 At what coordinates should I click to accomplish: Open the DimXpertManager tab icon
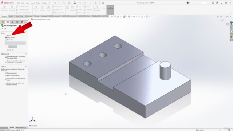[17, 22]
